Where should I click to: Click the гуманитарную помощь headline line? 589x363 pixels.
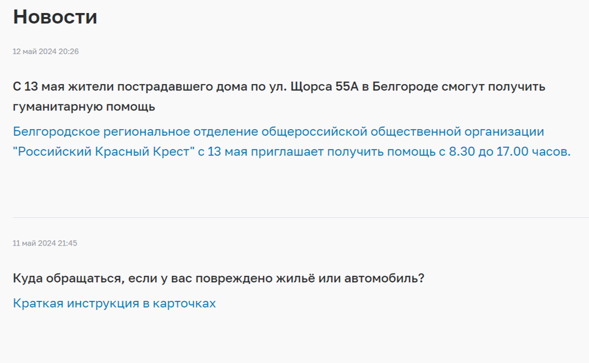[x=84, y=107]
